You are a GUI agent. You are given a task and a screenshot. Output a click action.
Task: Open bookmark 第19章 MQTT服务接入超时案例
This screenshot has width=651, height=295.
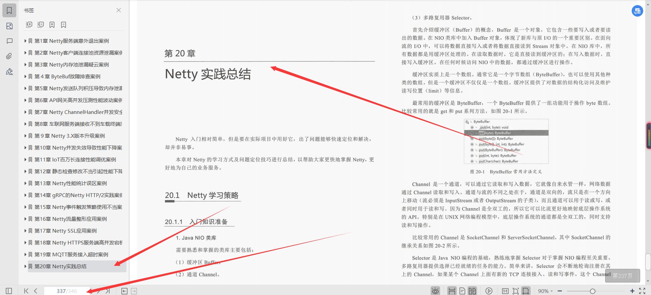71,254
